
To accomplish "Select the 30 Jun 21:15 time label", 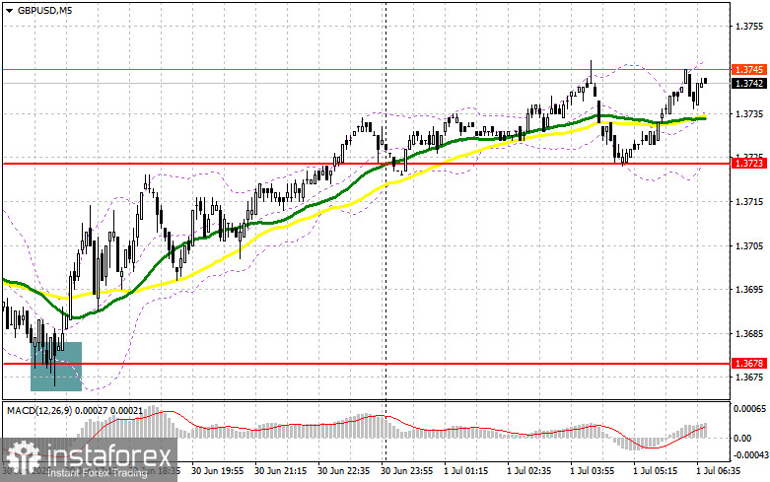I will 280,471.
